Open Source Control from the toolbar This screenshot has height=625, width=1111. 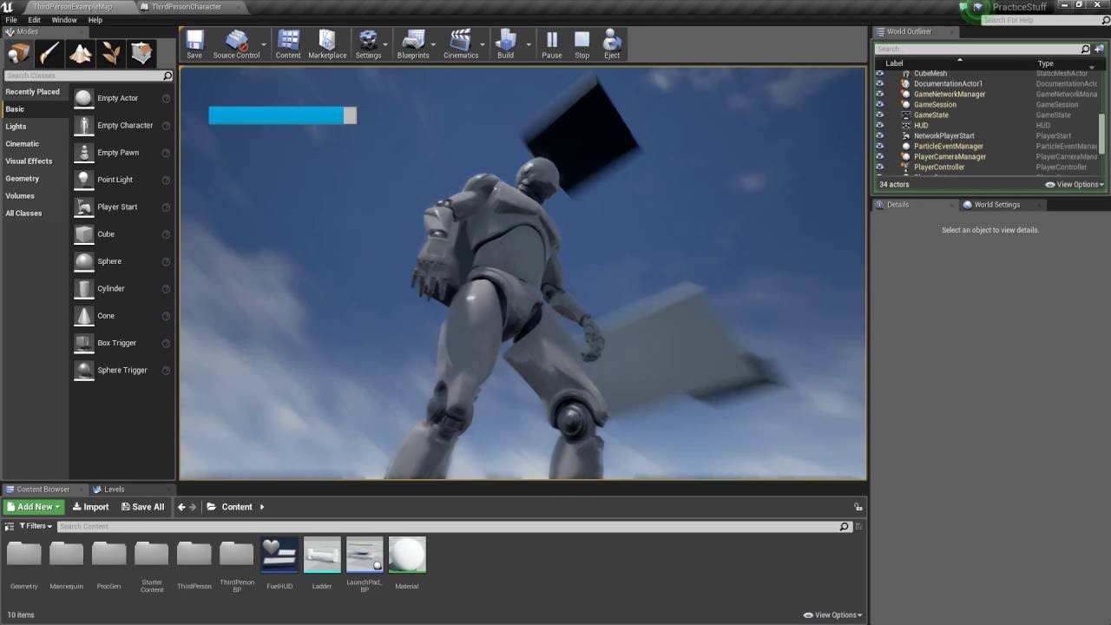236,44
